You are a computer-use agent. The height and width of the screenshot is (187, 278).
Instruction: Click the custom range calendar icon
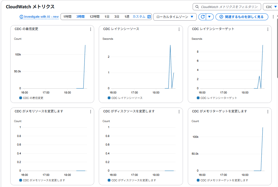coord(149,17)
